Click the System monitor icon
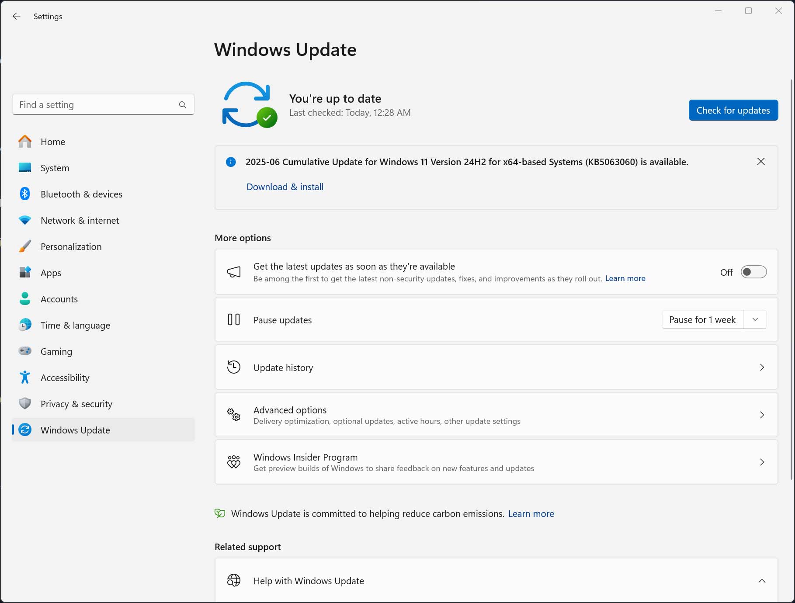Screen dimensions: 795x603 (x=25, y=168)
